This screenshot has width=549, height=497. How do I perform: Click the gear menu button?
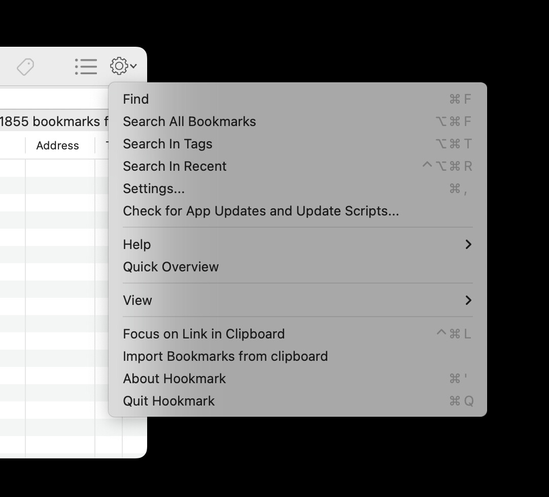point(123,66)
